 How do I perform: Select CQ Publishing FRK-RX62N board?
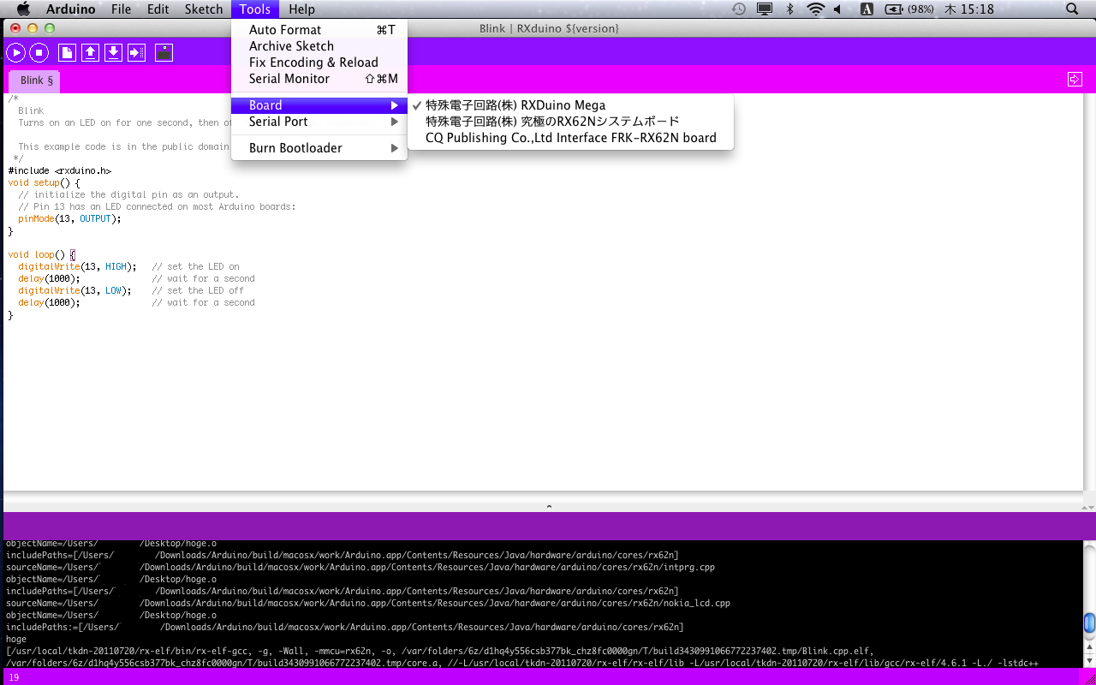pos(570,138)
